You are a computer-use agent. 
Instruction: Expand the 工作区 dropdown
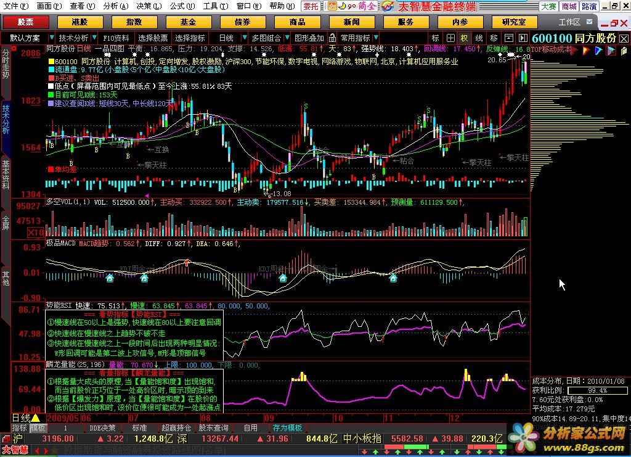tap(590, 22)
